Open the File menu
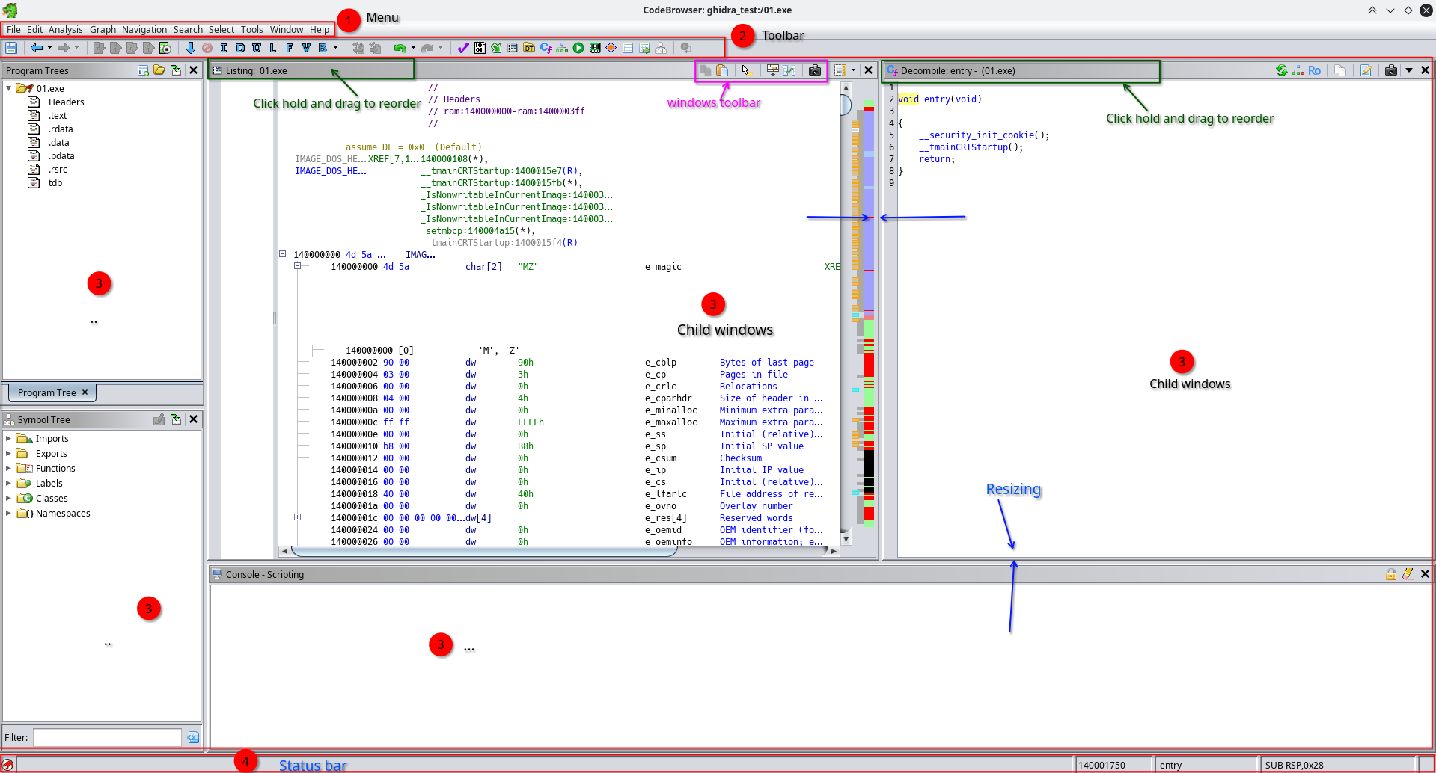 tap(13, 30)
